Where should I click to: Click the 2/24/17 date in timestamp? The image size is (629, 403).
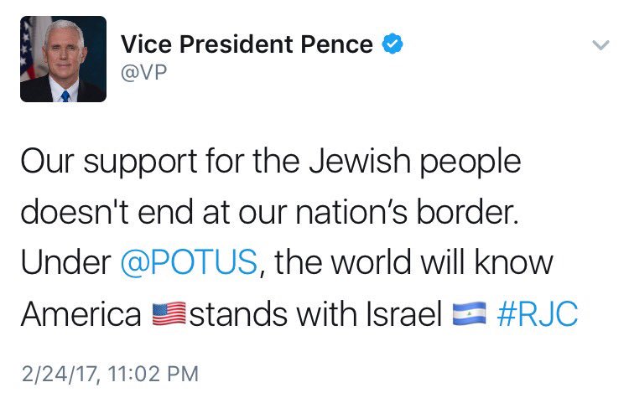click(60, 375)
